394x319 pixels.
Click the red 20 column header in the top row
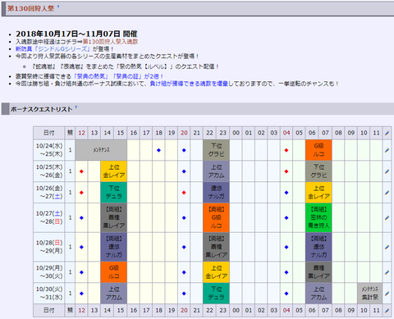pos(184,133)
